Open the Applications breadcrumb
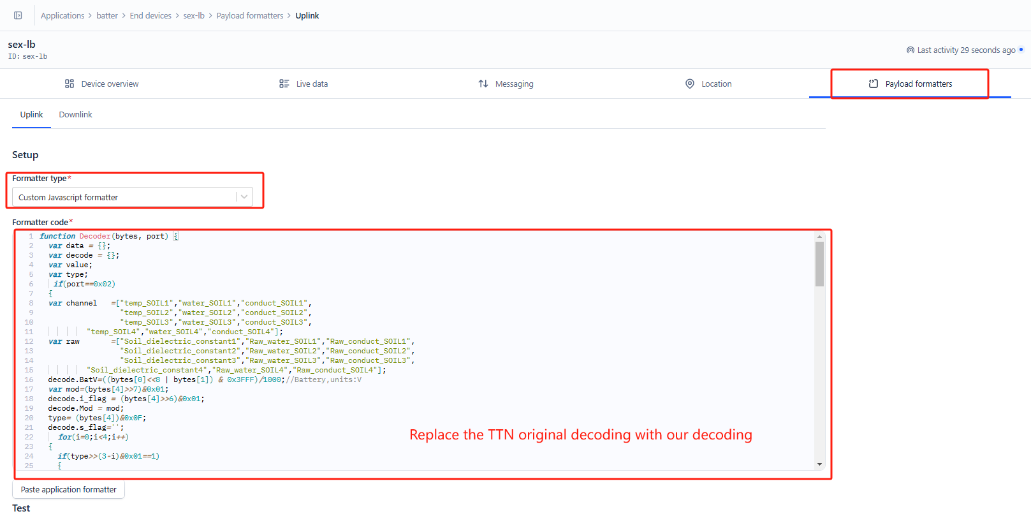1031x523 pixels. tap(62, 15)
